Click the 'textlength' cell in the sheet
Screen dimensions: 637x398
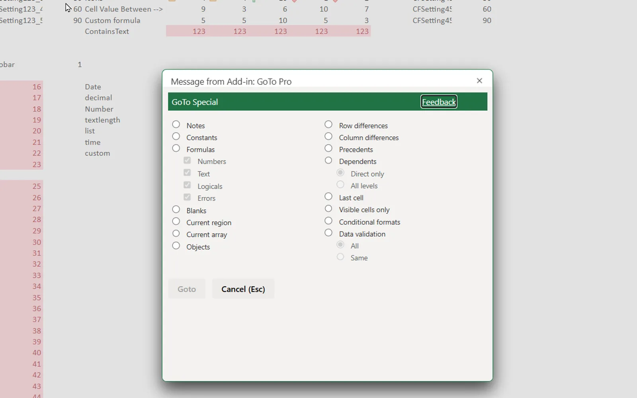[x=102, y=120]
